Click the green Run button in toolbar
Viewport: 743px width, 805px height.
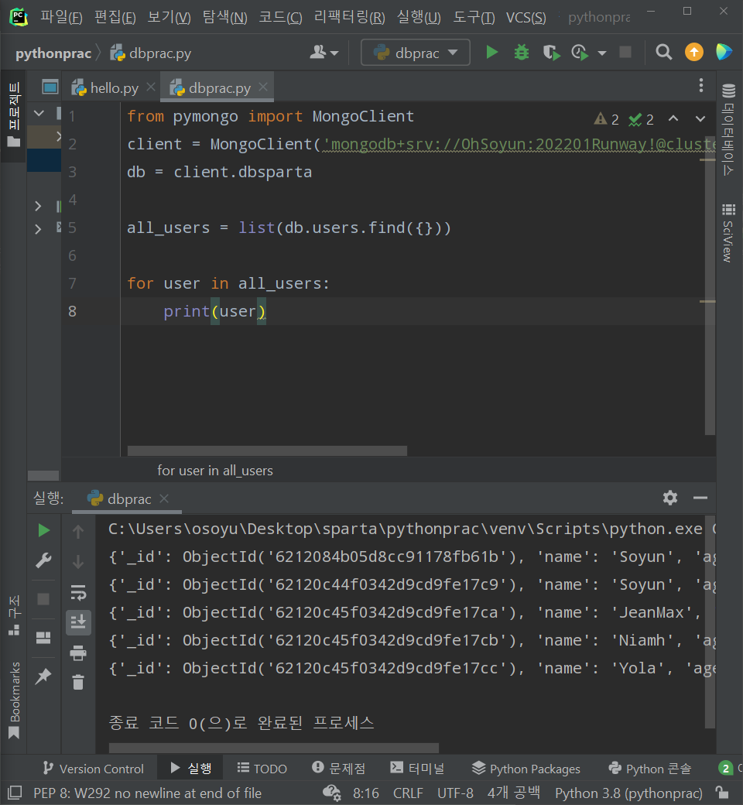coord(491,53)
